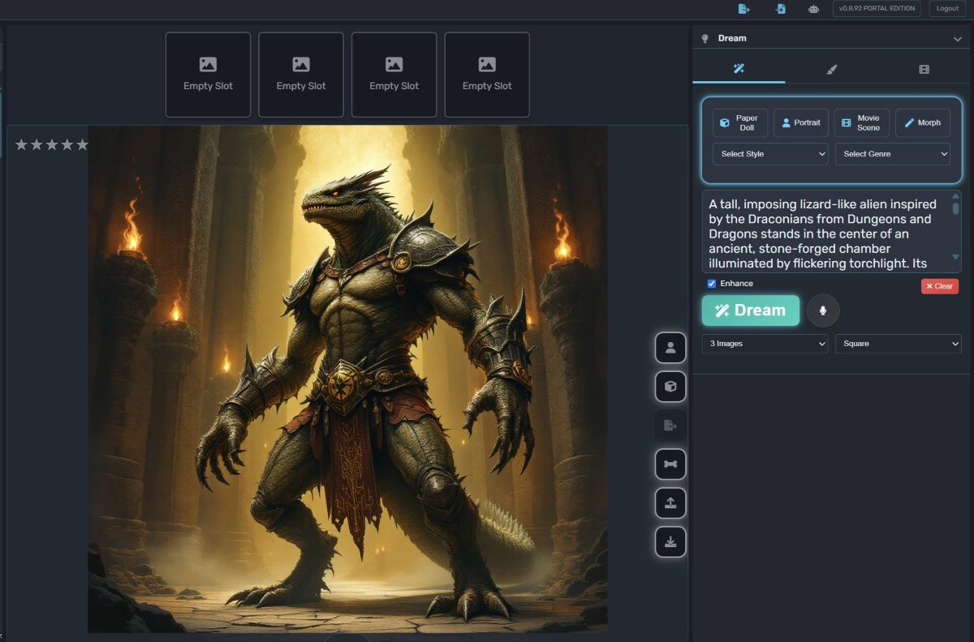Click the bone rigging icon in the sidebar
The image size is (974, 642).
[670, 464]
